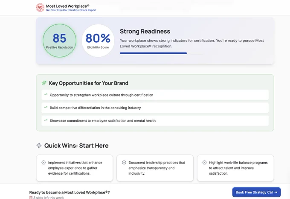Select the Document leadership practices card text

(x=157, y=168)
